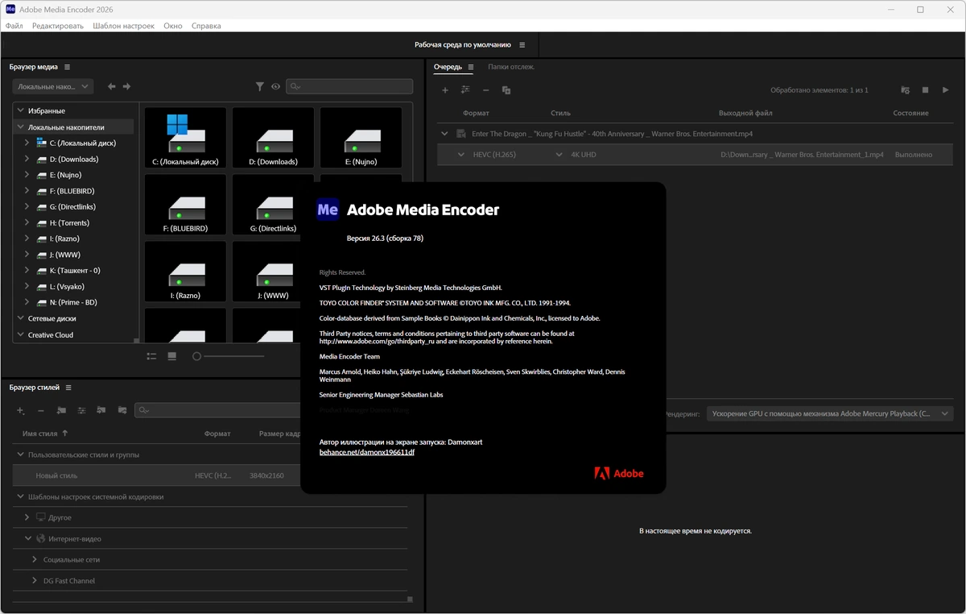Open the Шаблон настроек menu
This screenshot has width=966, height=614.
(123, 26)
